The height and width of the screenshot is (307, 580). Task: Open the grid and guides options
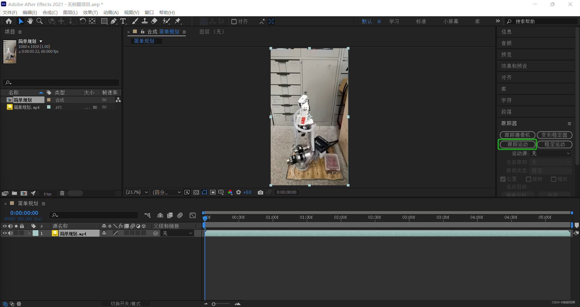221,192
